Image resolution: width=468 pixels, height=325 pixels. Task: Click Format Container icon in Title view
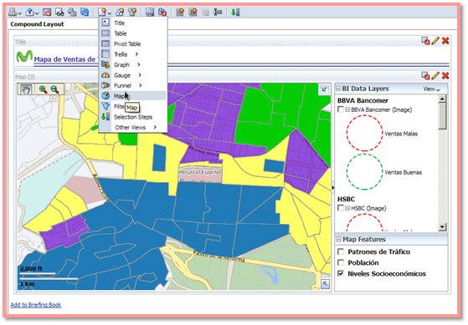[425, 41]
